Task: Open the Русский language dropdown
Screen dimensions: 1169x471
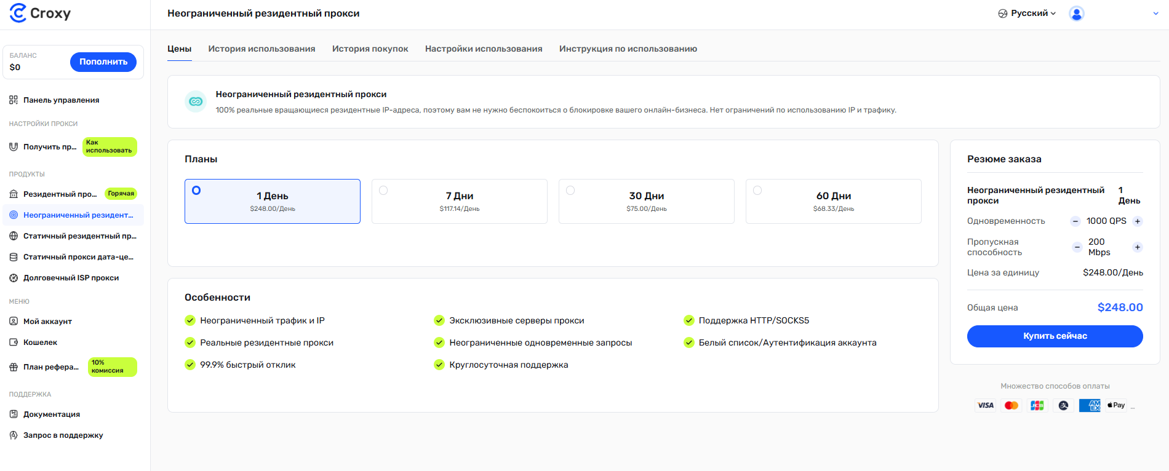Action: [1027, 14]
